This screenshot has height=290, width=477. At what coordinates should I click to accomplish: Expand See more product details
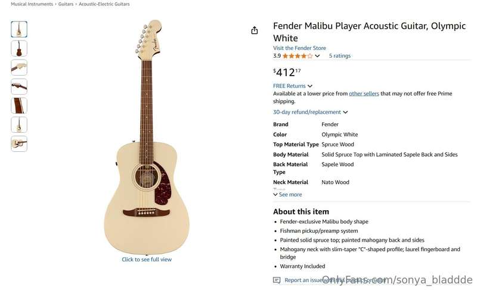point(287,194)
